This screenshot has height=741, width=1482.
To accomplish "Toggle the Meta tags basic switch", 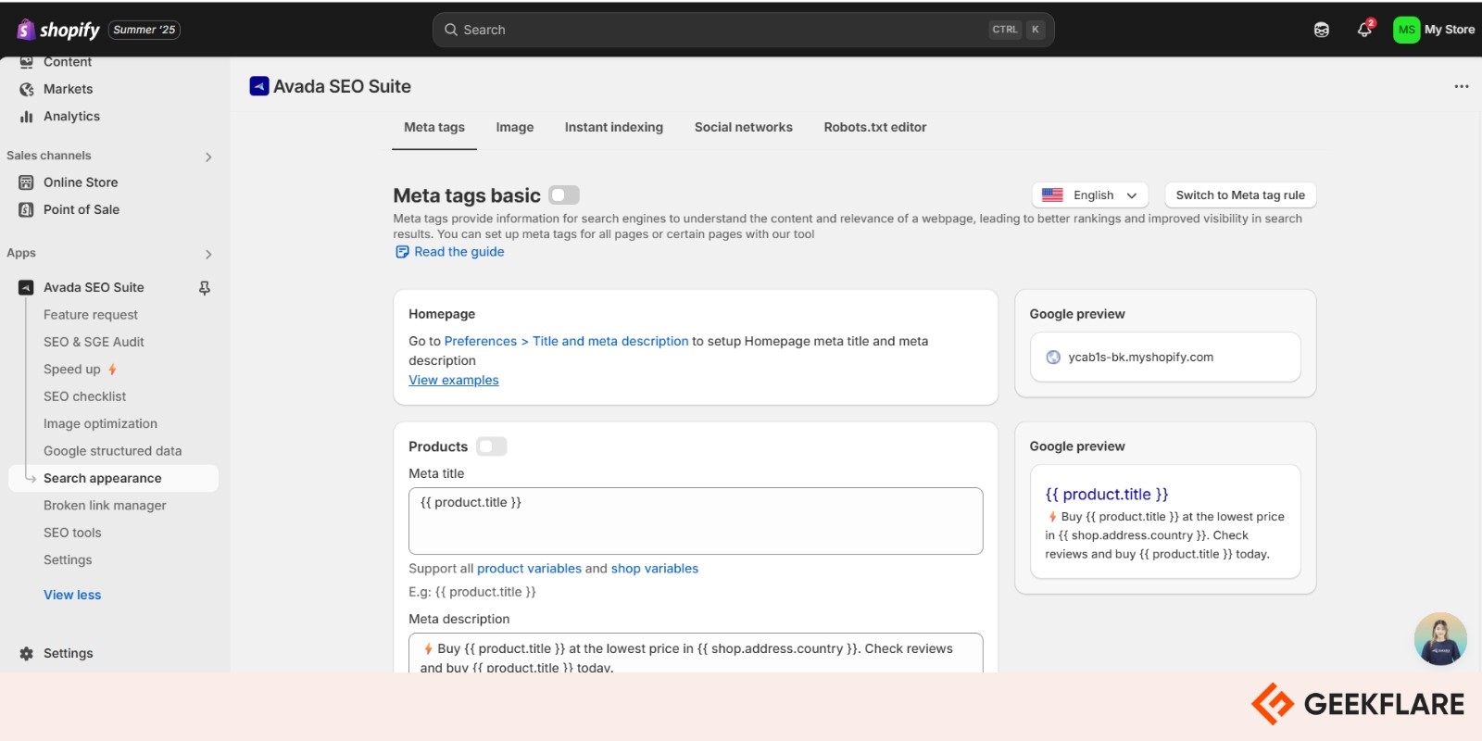I will (x=564, y=195).
